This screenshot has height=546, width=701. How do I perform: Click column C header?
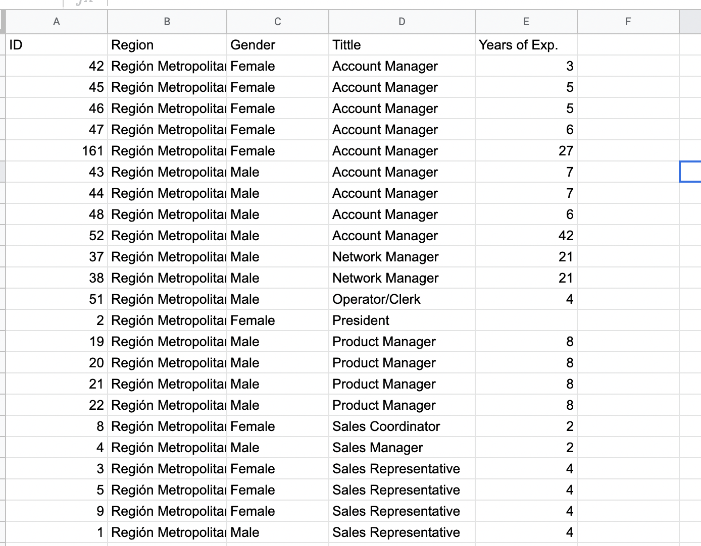277,22
